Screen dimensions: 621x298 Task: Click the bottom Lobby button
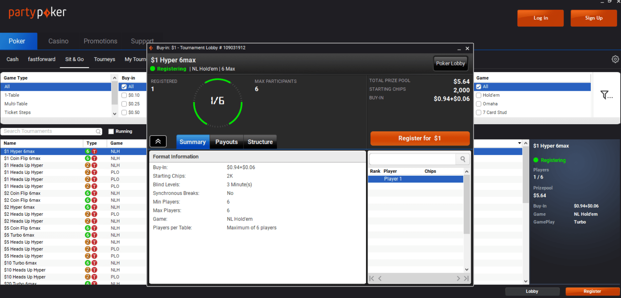tap(532, 291)
